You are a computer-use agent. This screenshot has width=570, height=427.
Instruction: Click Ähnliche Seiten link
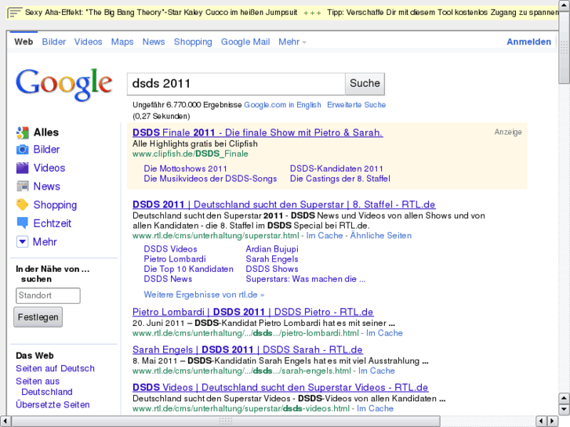380,236
